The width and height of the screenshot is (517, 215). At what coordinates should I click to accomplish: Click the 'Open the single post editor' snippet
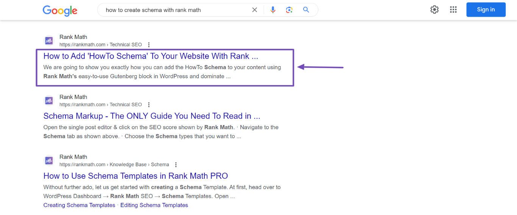click(x=161, y=132)
